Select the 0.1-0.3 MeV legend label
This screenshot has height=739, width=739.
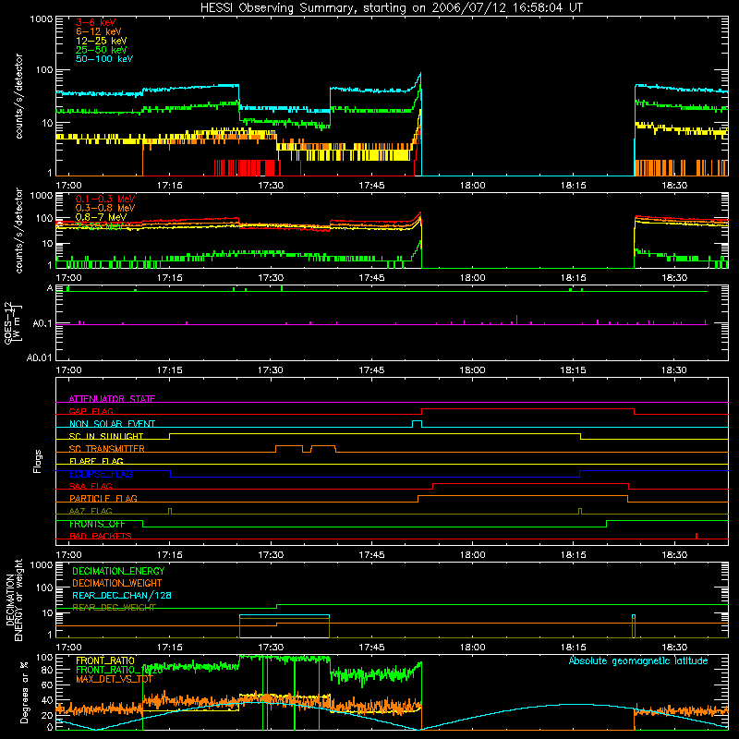pos(105,199)
